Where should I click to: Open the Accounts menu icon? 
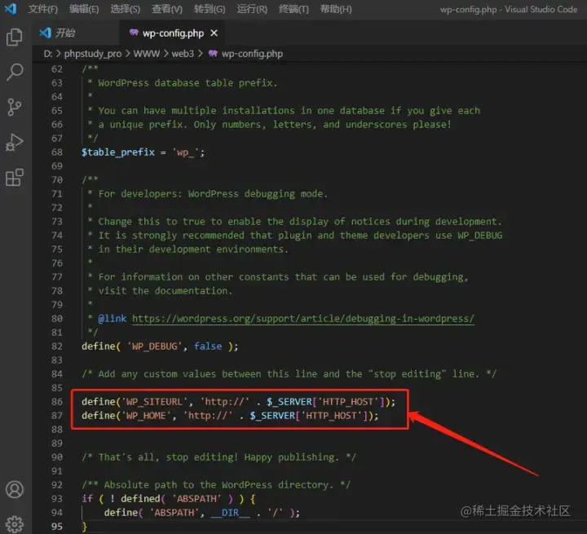coord(15,489)
